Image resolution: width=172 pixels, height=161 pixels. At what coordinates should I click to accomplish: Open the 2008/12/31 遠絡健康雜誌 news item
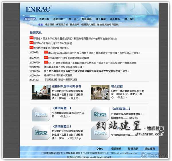click(61, 80)
